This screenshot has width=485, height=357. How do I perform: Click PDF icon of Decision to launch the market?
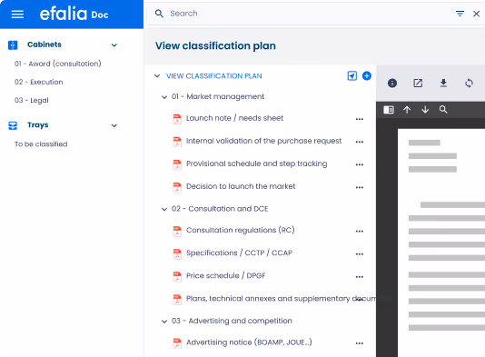[177, 187]
